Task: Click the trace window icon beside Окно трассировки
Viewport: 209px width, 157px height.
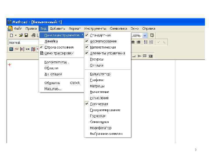Action: 42,53
